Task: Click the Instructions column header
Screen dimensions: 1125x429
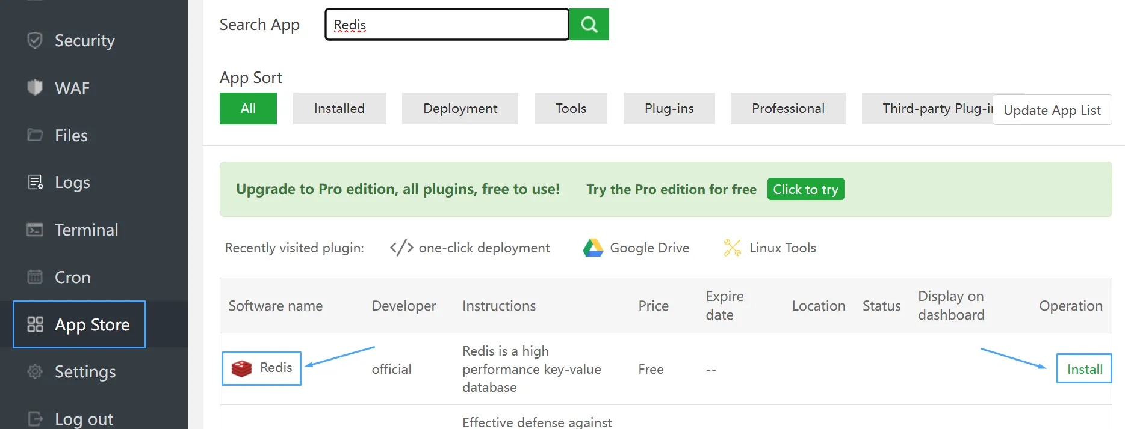Action: point(499,306)
